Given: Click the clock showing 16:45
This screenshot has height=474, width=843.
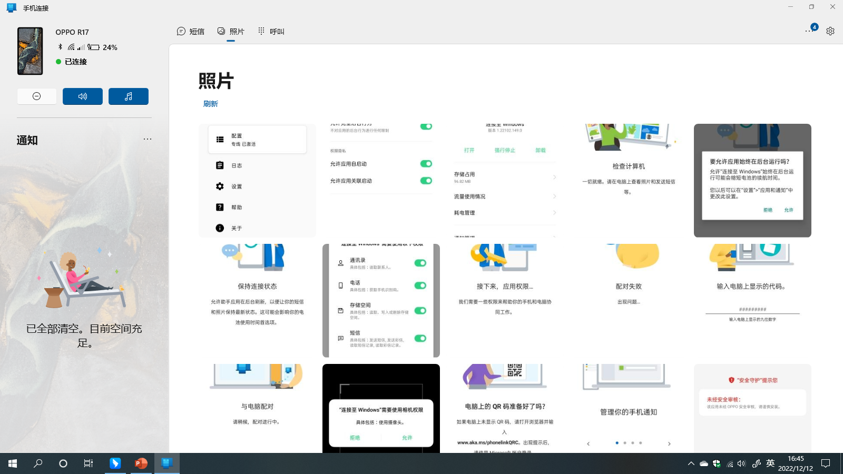Looking at the screenshot, I should pos(797,463).
